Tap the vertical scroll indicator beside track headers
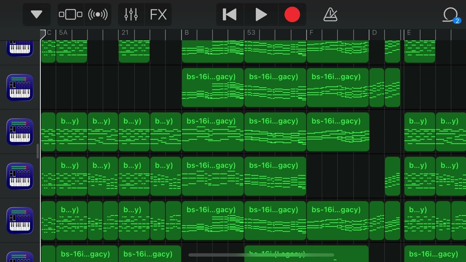The width and height of the screenshot is (466, 262). click(38, 151)
